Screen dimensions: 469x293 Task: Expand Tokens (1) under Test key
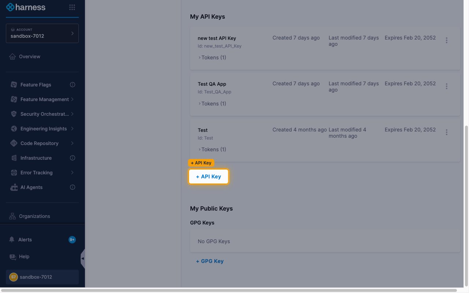coord(212,149)
